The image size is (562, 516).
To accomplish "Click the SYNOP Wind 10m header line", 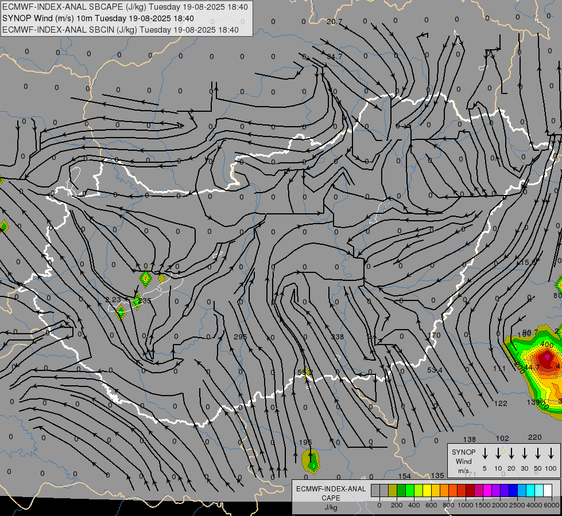I will (x=98, y=18).
